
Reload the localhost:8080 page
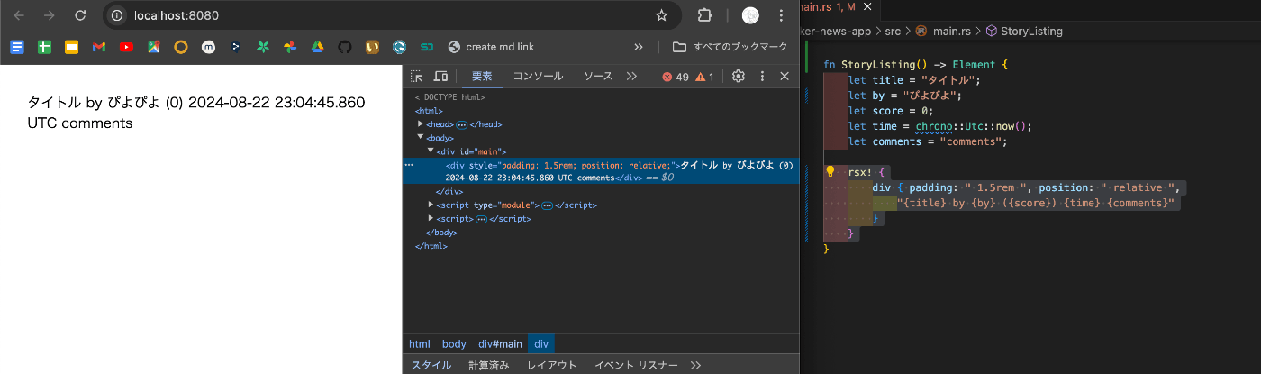point(80,15)
